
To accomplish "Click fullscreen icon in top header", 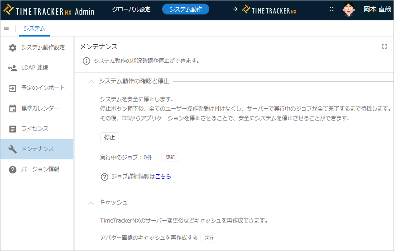I will [x=332, y=9].
